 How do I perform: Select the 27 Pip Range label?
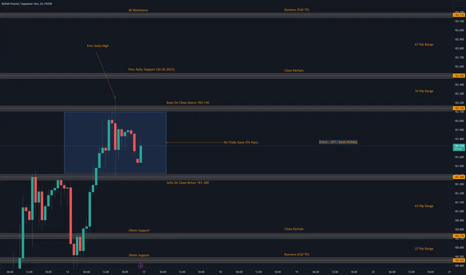point(424,248)
